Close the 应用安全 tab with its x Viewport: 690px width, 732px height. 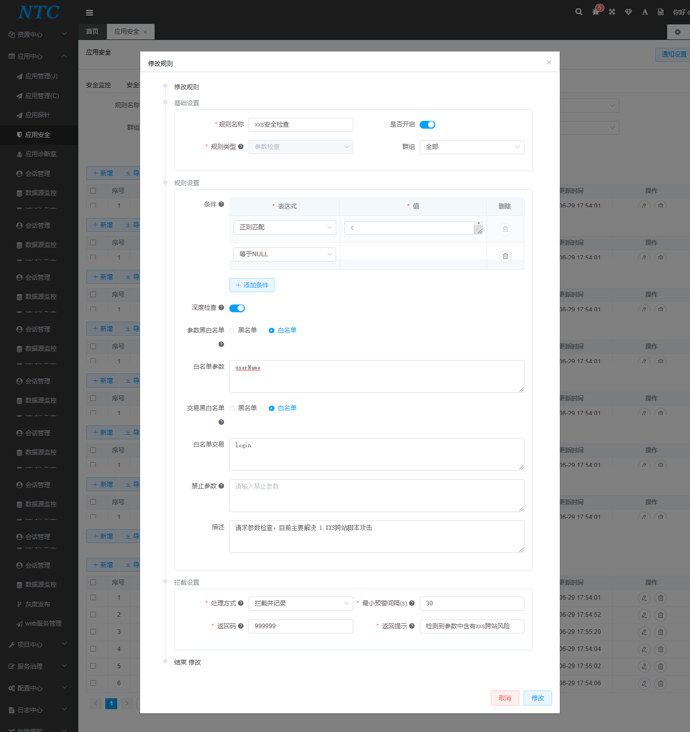coord(145,32)
